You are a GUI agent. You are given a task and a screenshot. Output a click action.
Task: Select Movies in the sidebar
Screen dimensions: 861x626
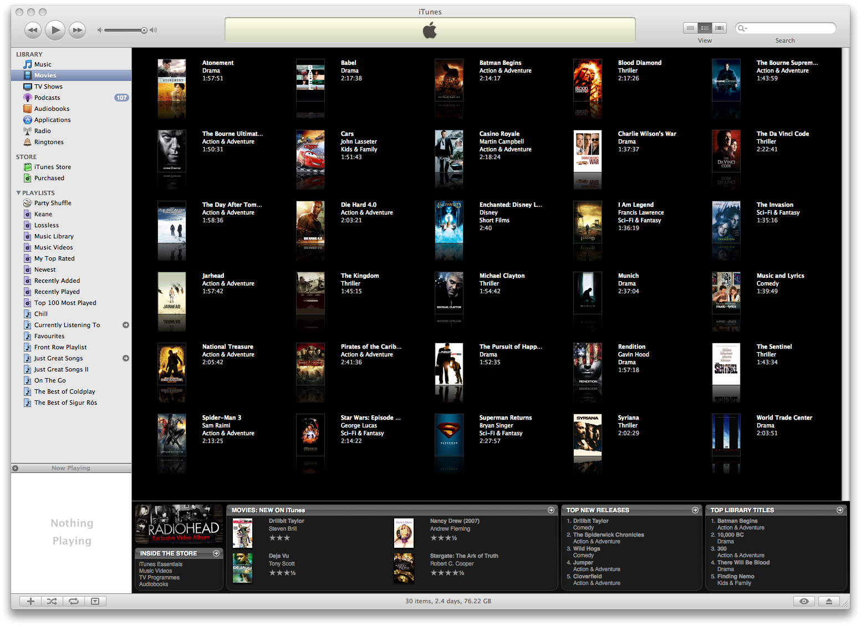[x=71, y=75]
